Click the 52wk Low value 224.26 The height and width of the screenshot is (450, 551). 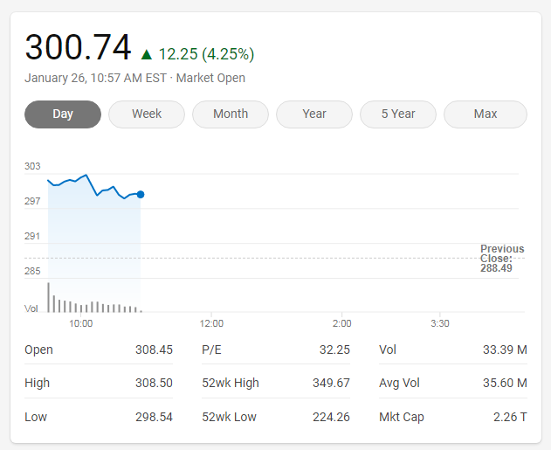click(x=331, y=417)
